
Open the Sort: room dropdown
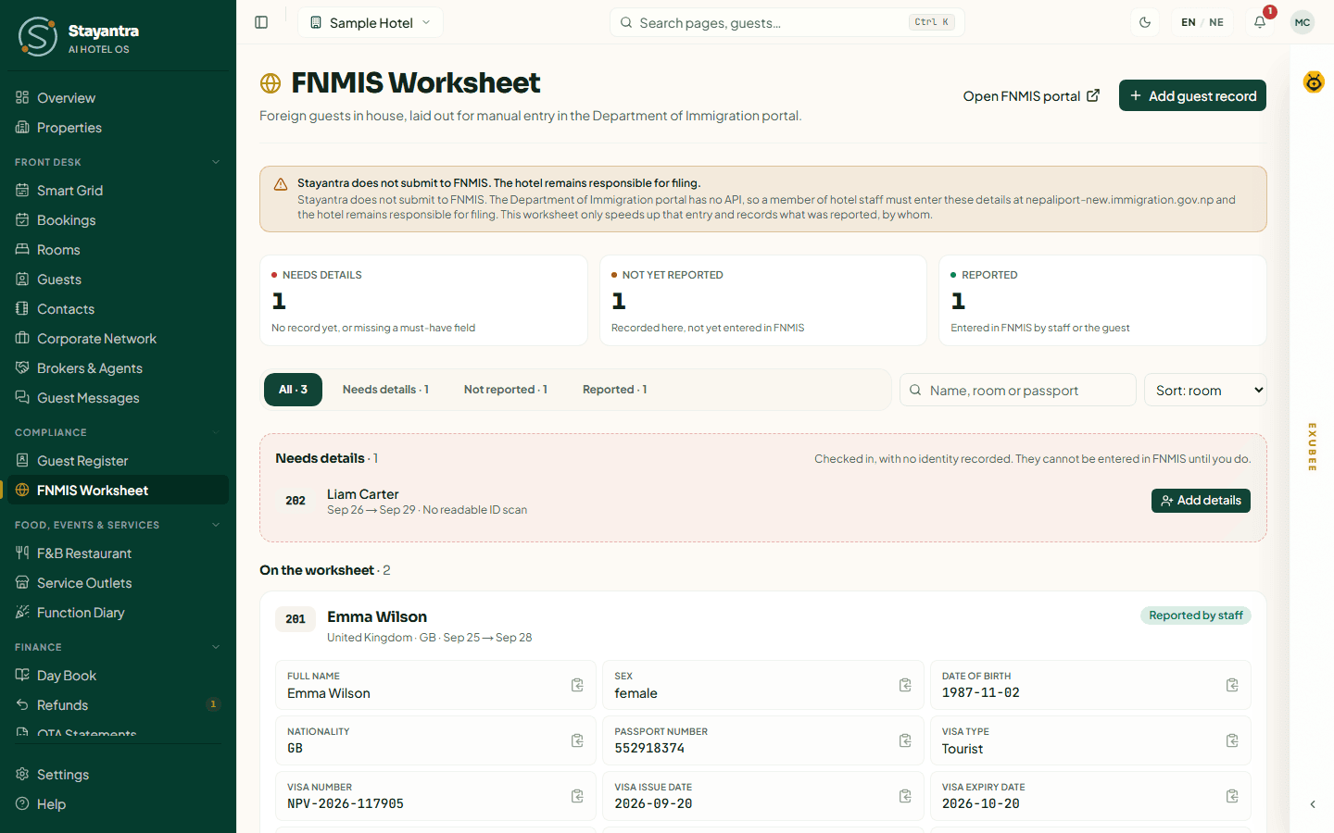pos(1205,390)
